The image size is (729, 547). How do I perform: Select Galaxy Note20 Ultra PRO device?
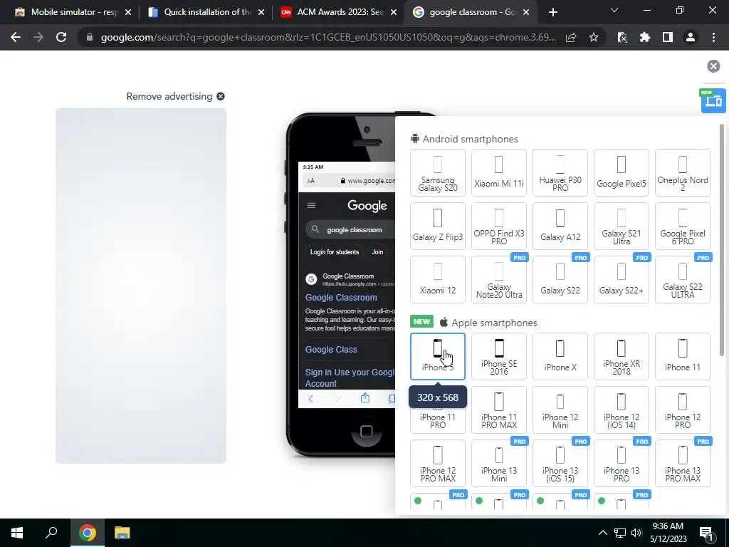499,279
